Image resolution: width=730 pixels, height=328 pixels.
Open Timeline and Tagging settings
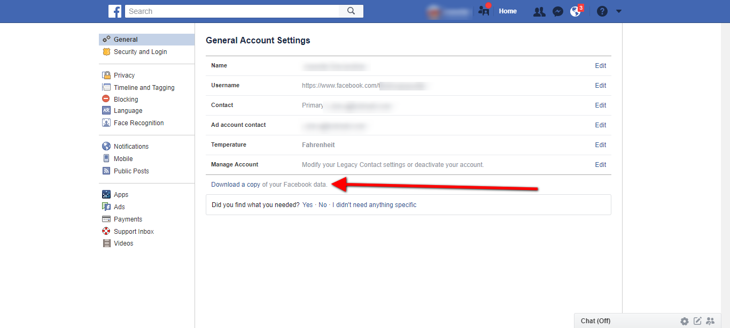click(144, 88)
